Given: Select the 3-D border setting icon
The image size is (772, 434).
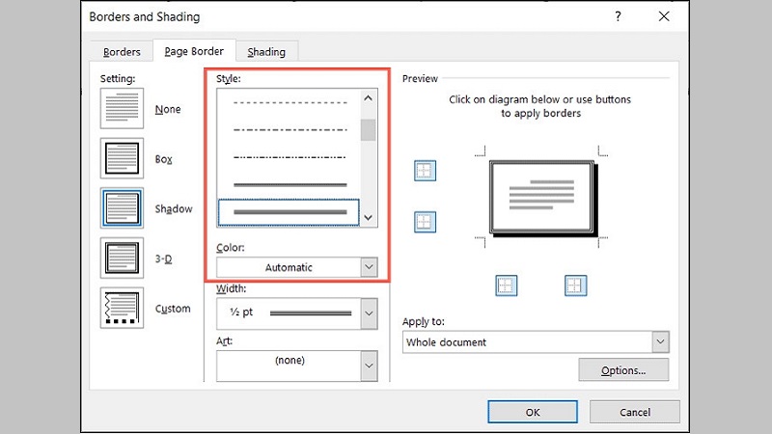Looking at the screenshot, I should [122, 258].
